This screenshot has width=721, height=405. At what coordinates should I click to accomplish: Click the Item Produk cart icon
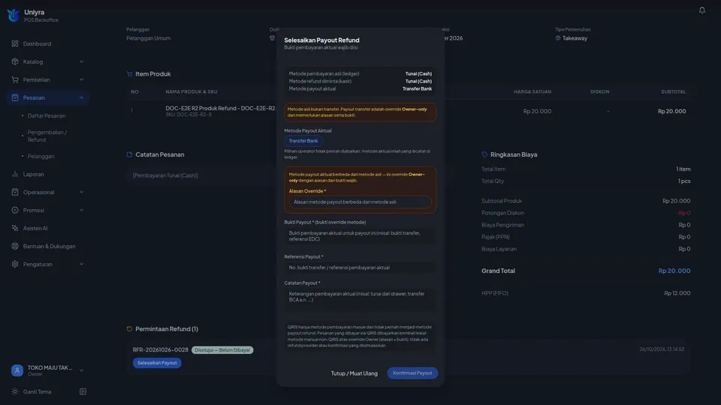point(129,74)
